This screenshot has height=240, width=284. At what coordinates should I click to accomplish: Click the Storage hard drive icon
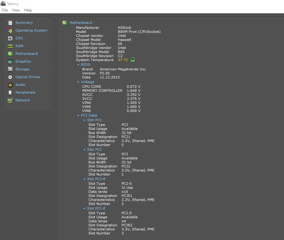click(x=10, y=69)
